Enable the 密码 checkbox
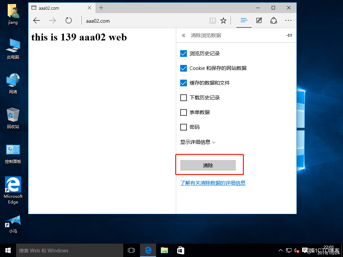The width and height of the screenshot is (343, 257). [x=183, y=127]
